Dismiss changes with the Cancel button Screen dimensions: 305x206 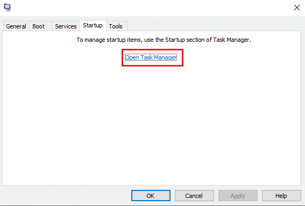point(194,196)
